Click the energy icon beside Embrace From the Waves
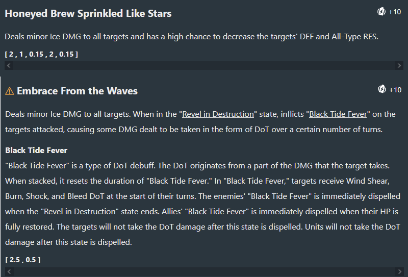 click(382, 89)
